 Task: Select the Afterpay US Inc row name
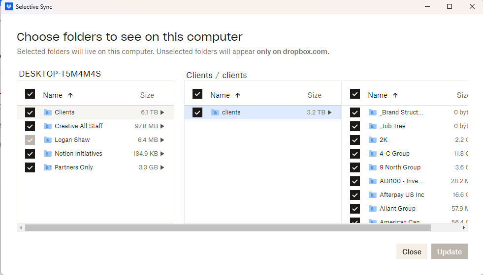(x=402, y=195)
